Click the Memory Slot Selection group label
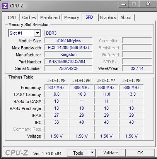The width and height of the screenshot is (157, 159). [x=29, y=24]
